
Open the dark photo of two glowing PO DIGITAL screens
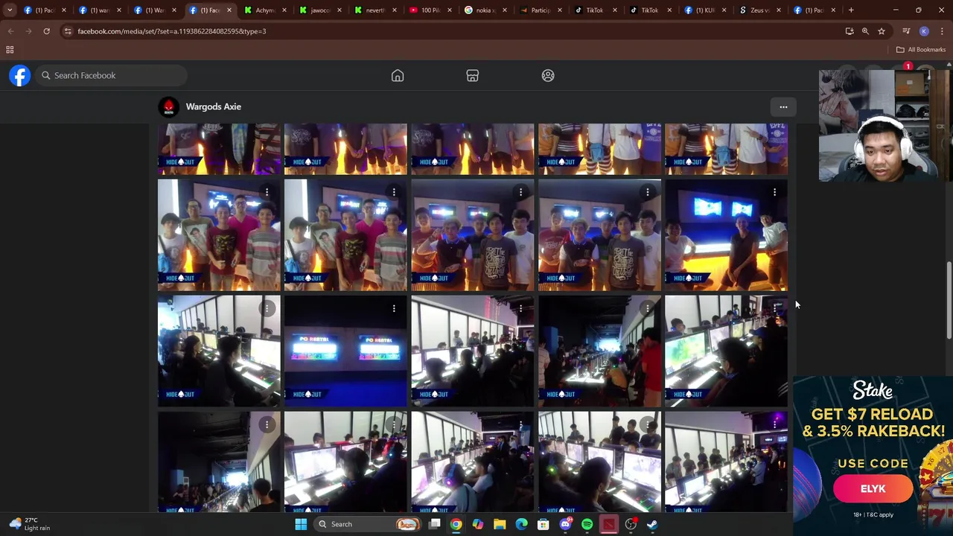point(345,351)
